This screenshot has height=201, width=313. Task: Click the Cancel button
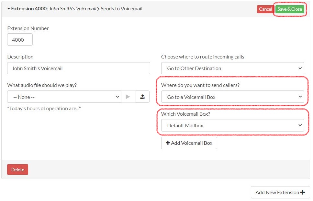pyautogui.click(x=265, y=9)
